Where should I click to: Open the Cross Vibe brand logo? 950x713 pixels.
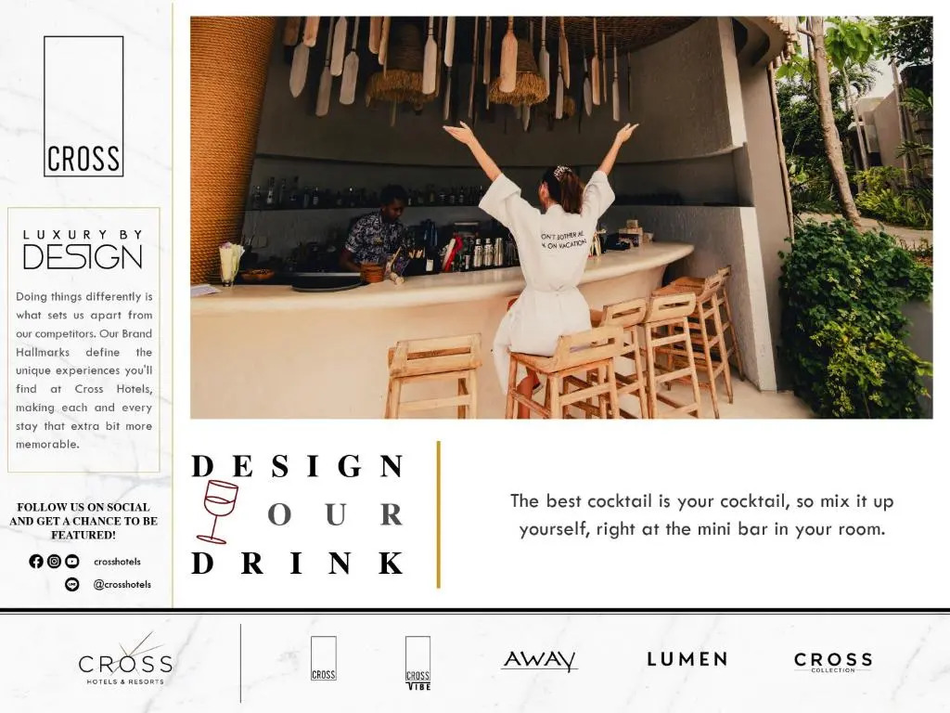(x=418, y=663)
